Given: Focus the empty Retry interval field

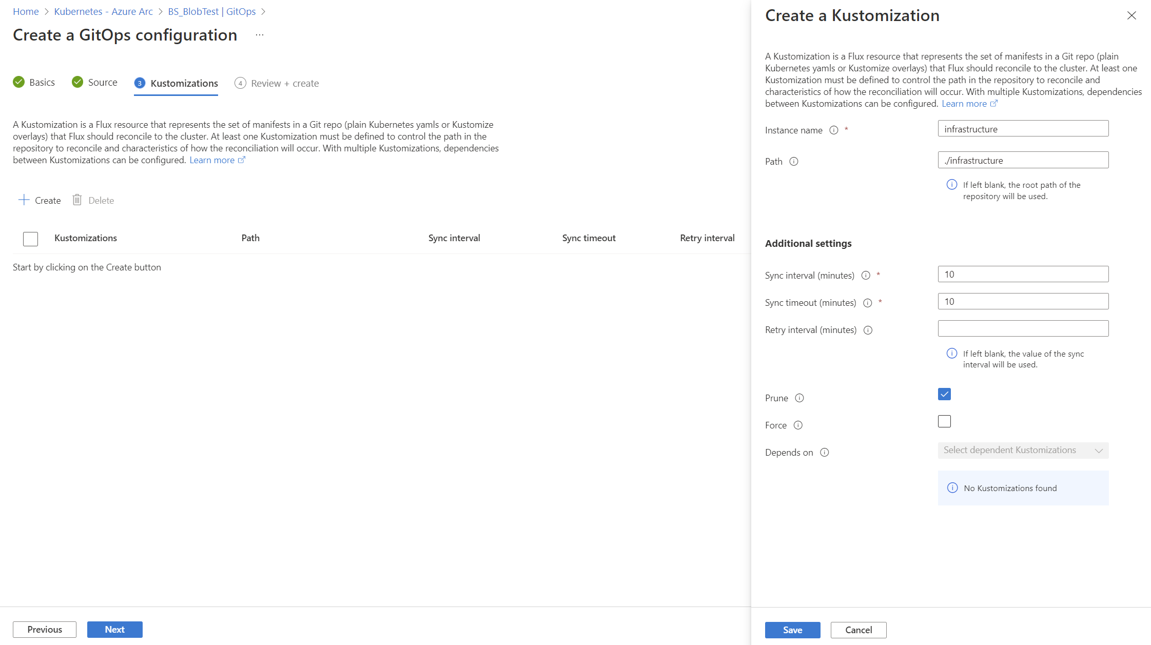Looking at the screenshot, I should [x=1023, y=328].
